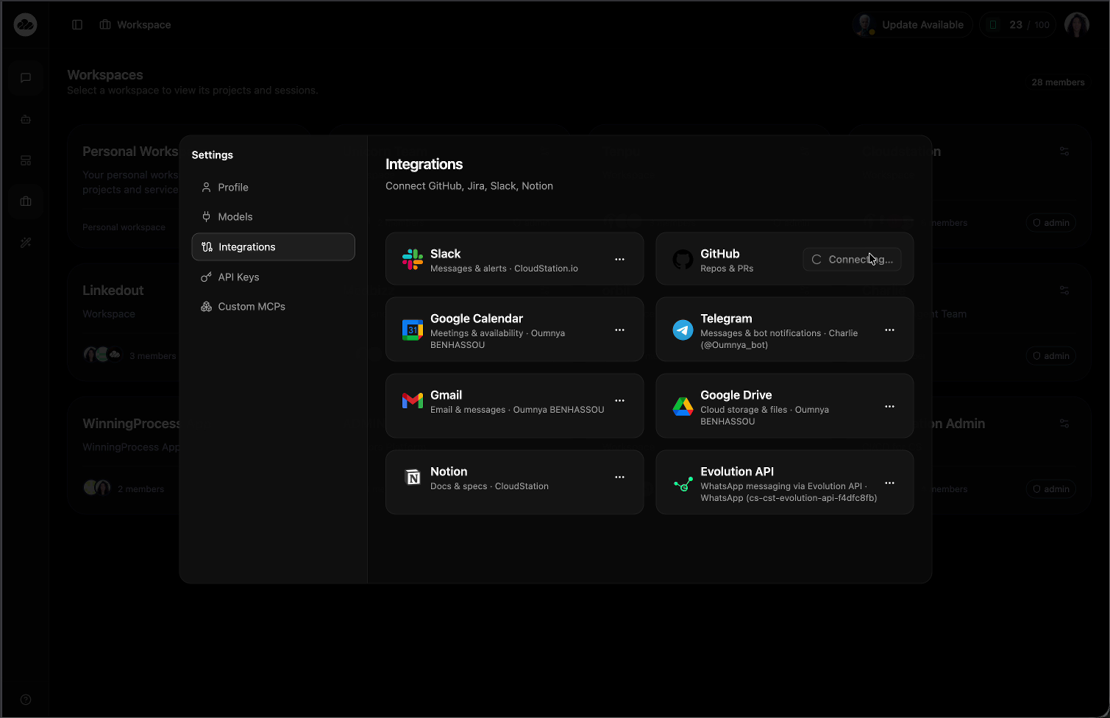
Task: Click the Gmail logo icon
Action: (413, 400)
